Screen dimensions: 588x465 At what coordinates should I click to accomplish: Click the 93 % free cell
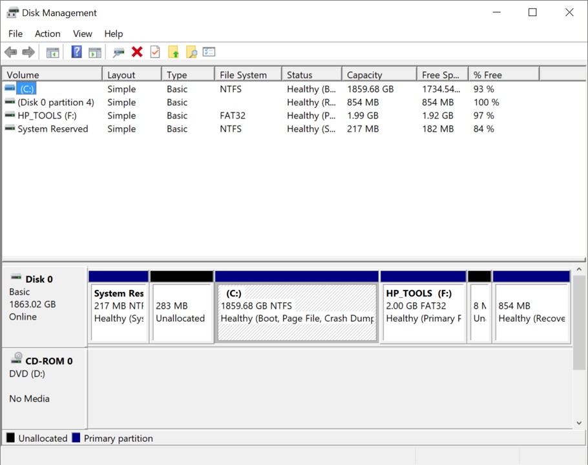tap(484, 89)
